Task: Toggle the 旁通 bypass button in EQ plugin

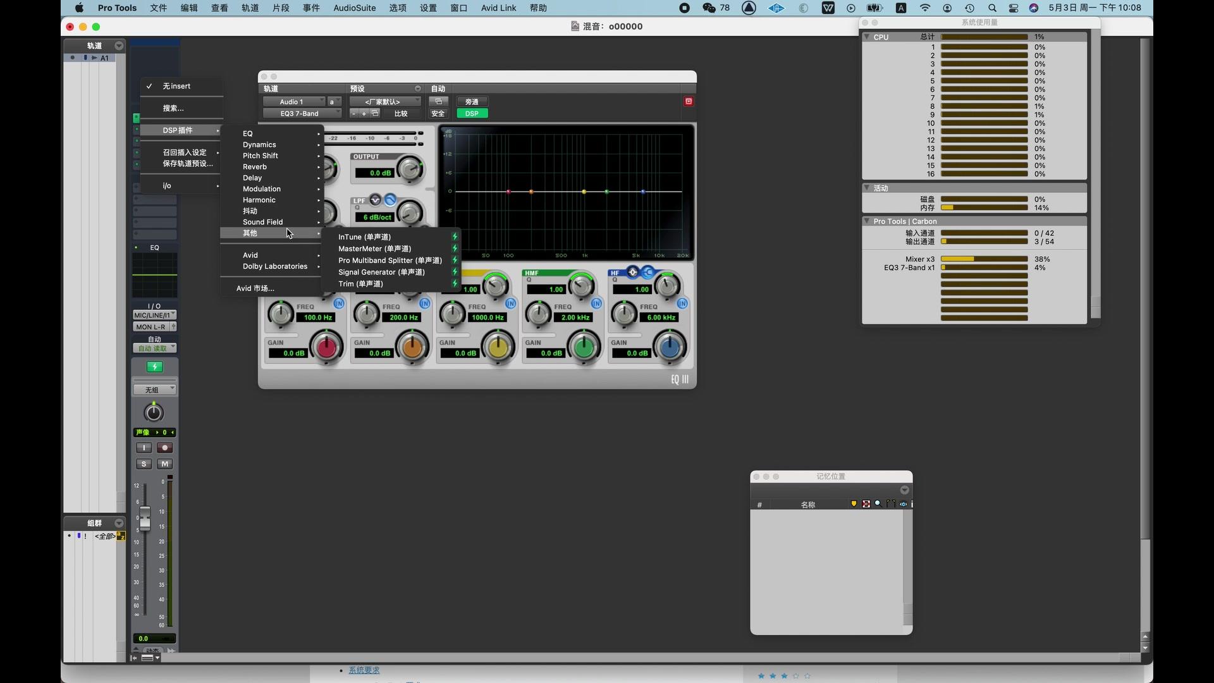Action: point(472,101)
